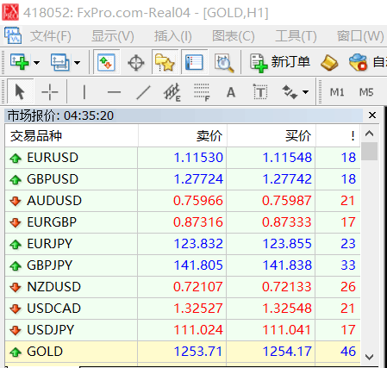The height and width of the screenshot is (368, 387).
Task: Click the 买价 column header
Action: point(272,135)
